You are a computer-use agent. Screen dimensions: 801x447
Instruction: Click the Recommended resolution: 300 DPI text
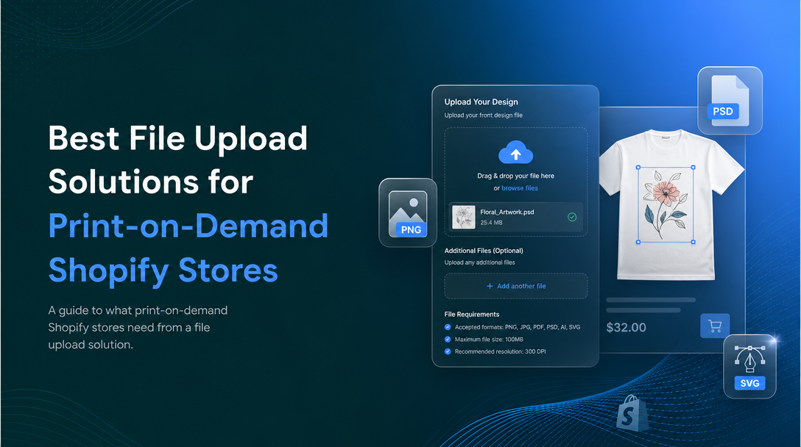(x=500, y=351)
